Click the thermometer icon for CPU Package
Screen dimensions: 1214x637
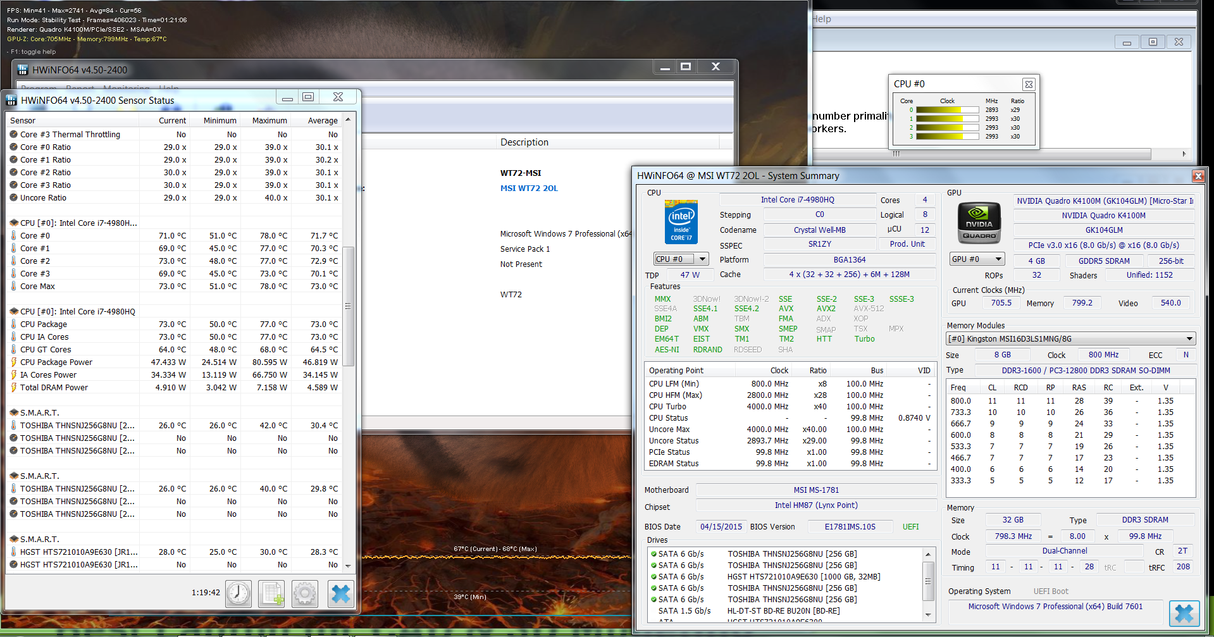tap(13, 324)
